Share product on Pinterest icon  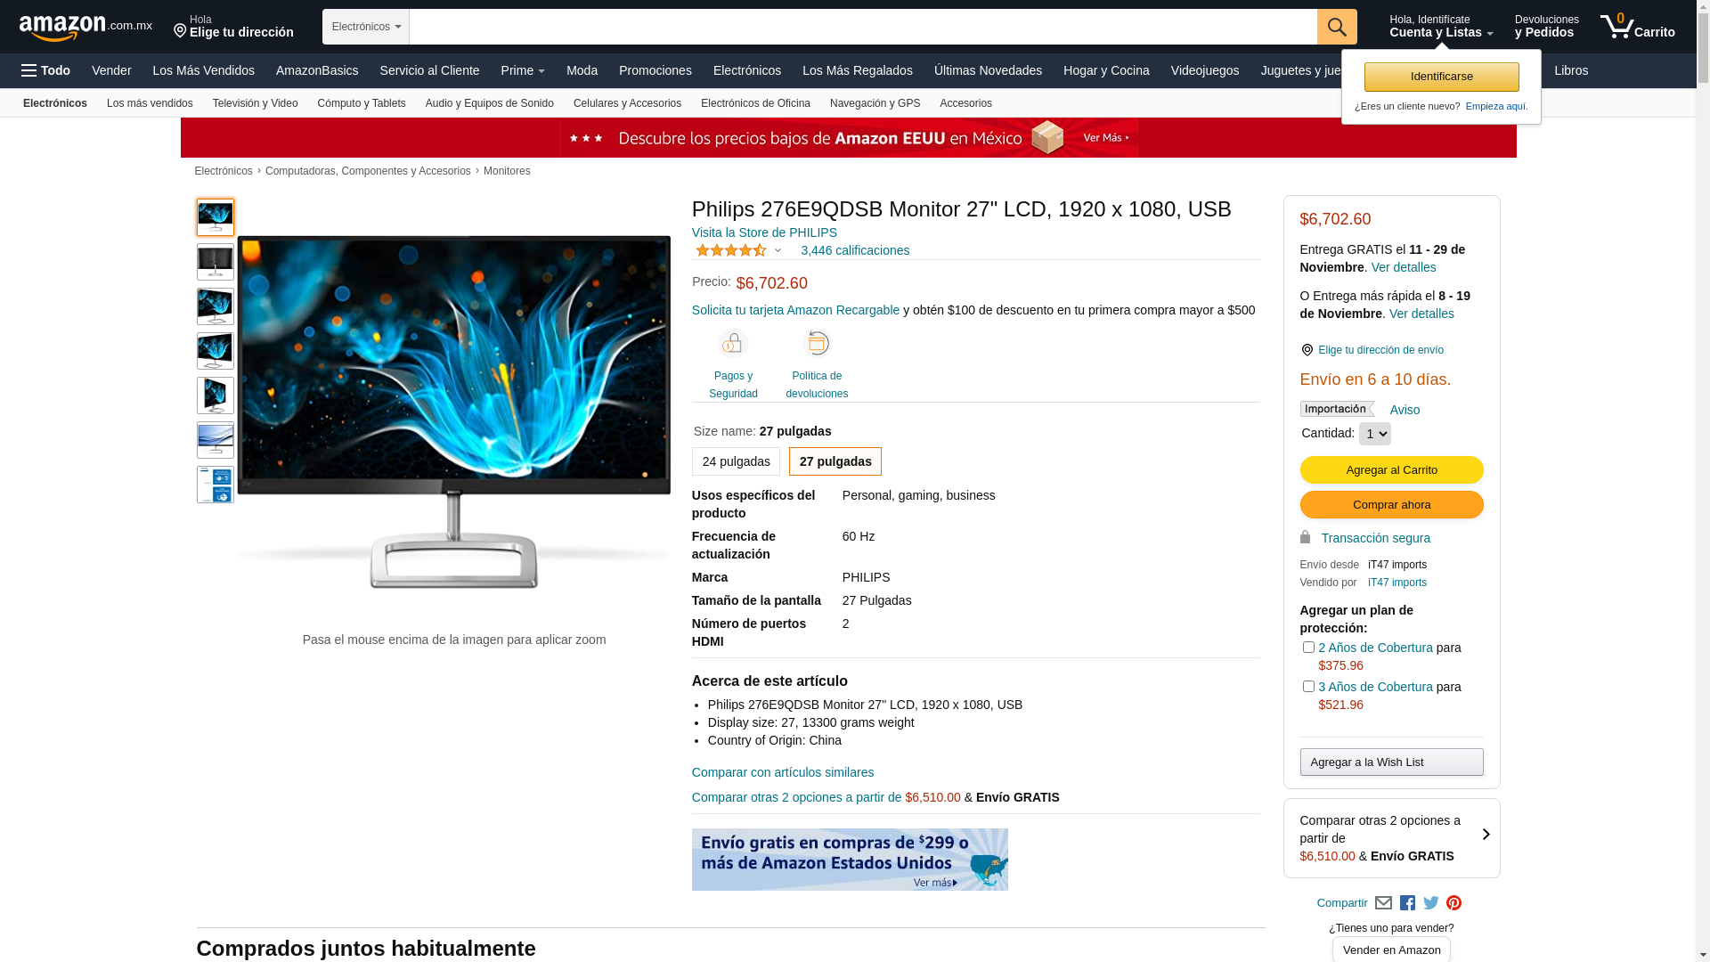click(1453, 903)
